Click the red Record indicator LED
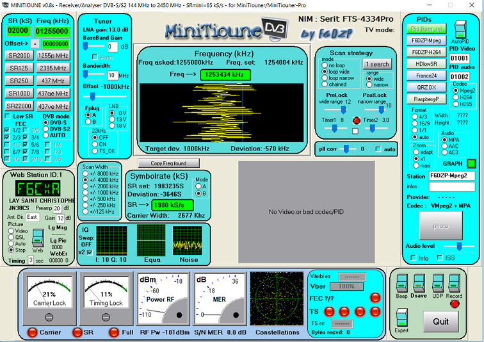 coord(455,304)
